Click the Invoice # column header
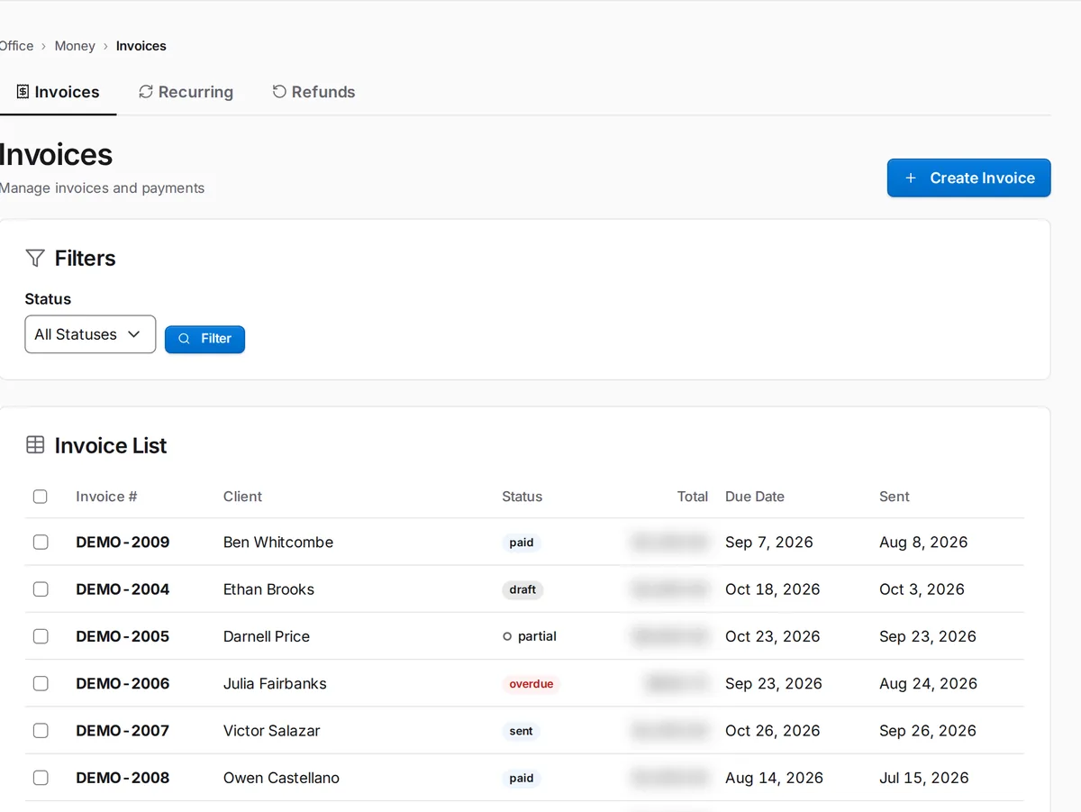This screenshot has height=812, width=1081. [106, 497]
